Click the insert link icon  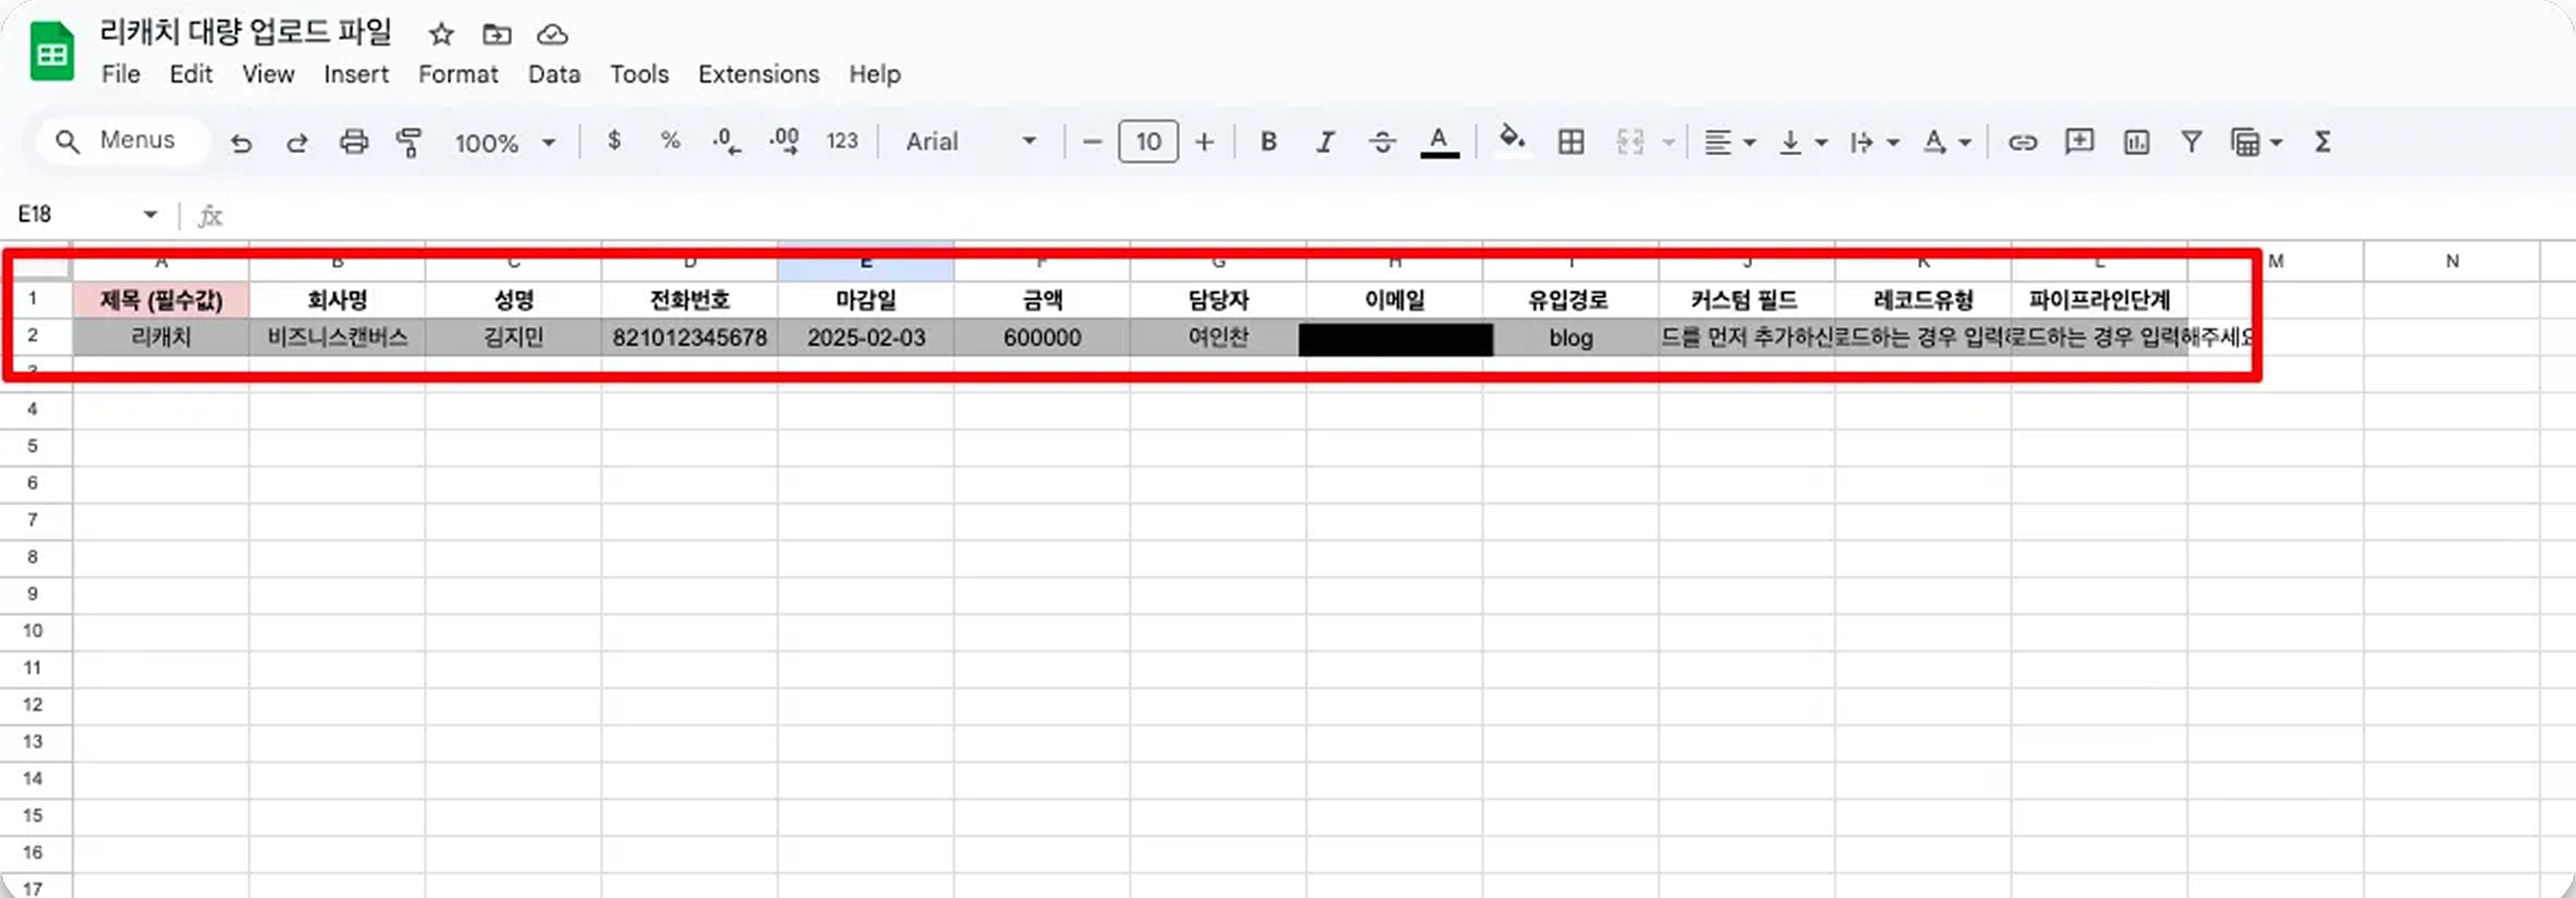pos(2022,142)
